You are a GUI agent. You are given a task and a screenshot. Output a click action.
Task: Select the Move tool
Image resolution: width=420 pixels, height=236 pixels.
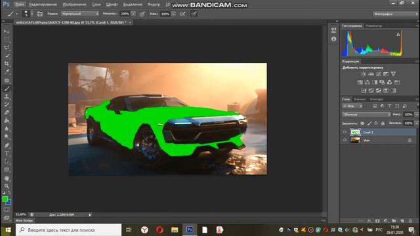click(7, 31)
